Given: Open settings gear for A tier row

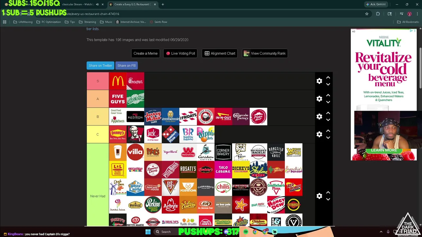Looking at the screenshot, I should 319,99.
